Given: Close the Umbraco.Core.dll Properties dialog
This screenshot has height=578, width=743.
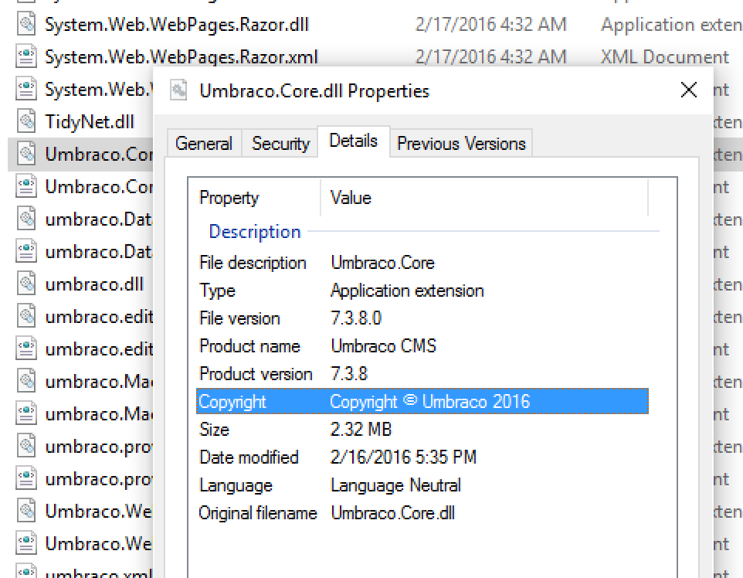Looking at the screenshot, I should click(688, 90).
